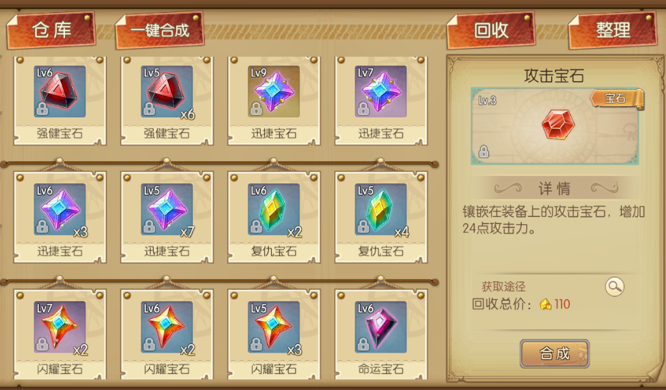666x390 pixels.
Task: Select the Lv5 迅捷宝石 x7 stack
Action: (167, 209)
